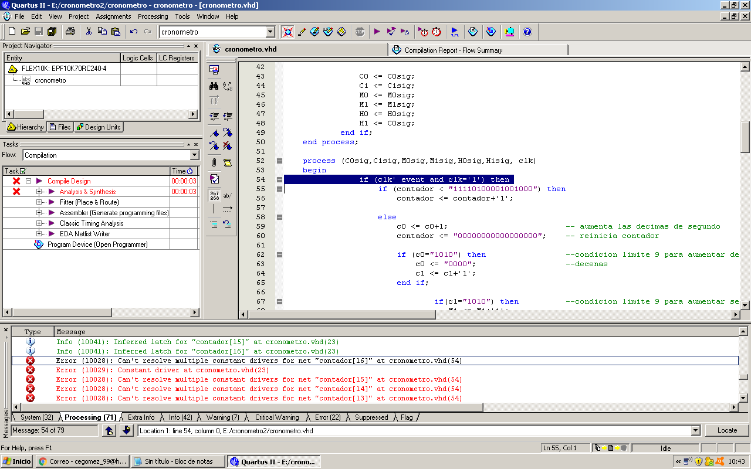Click the Logic Cells column header
Screen dimensions: 751x469
pos(138,58)
